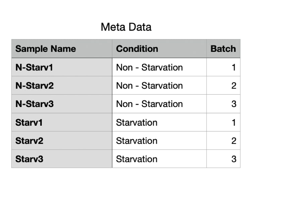284x206 pixels.
Task: Select the Starv2 sample name cell
Action: [62, 141]
